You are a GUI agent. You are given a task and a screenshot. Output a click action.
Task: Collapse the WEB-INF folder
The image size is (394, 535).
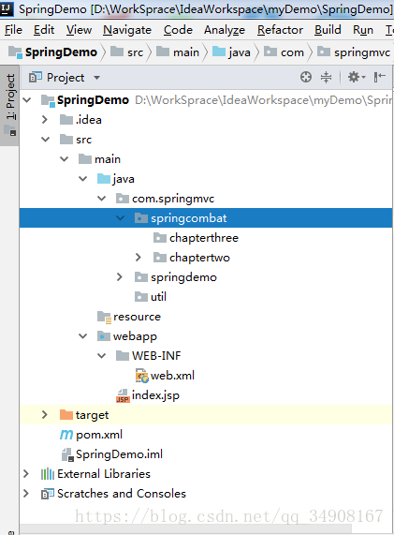point(102,356)
